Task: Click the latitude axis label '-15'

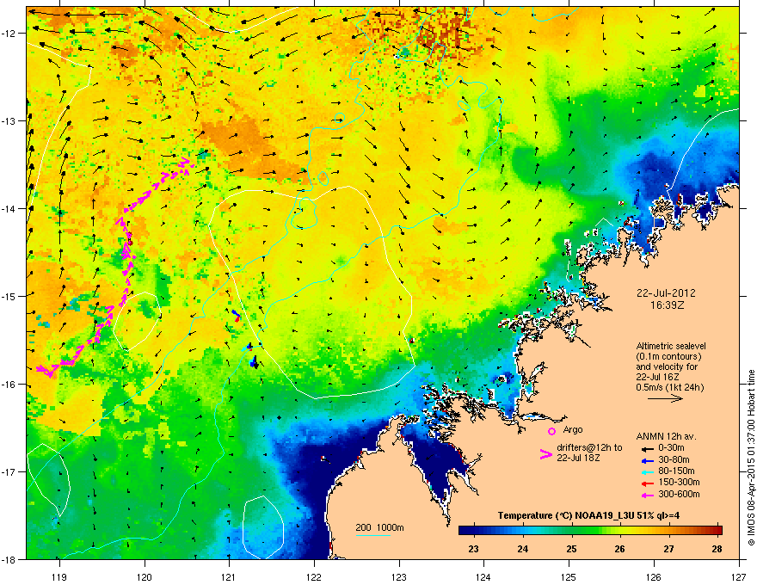Action: [9, 296]
